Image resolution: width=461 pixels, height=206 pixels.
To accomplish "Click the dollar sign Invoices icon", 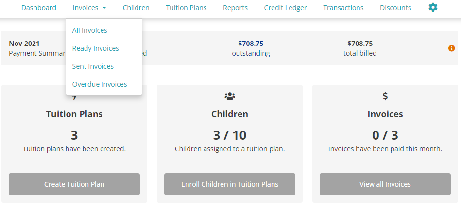I will click(385, 96).
